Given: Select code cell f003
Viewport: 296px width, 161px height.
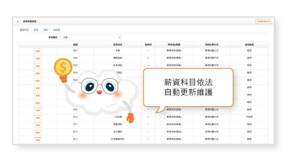Looking at the screenshot, I should tap(75, 65).
